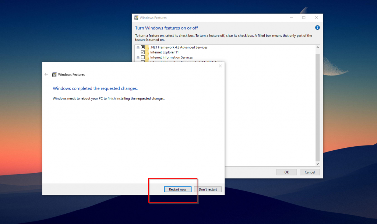The height and width of the screenshot is (224, 377).
Task: Close the Windows Features background window
Action: point(317,18)
